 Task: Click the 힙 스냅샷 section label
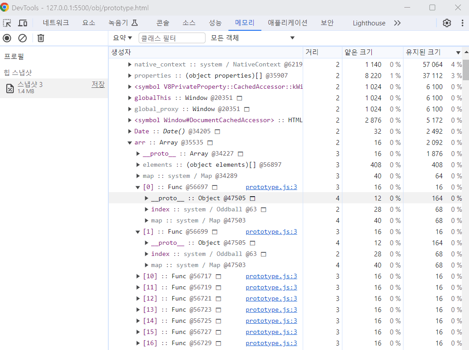[18, 73]
